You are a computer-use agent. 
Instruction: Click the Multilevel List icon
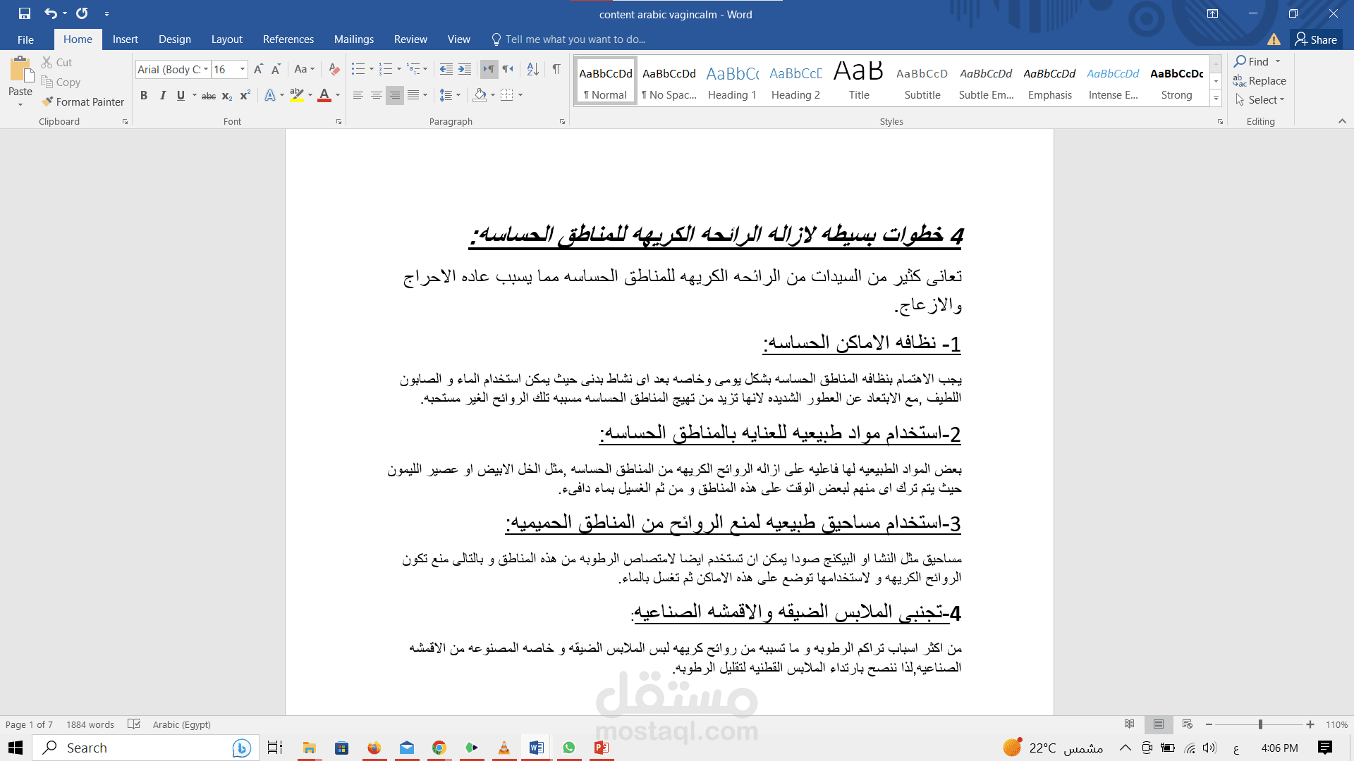pyautogui.click(x=414, y=69)
